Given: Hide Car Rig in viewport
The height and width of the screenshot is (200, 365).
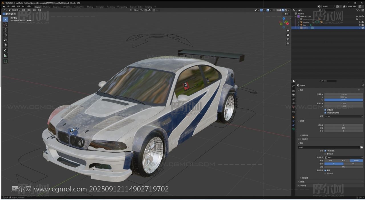Looking at the screenshot, I should coord(360,22).
